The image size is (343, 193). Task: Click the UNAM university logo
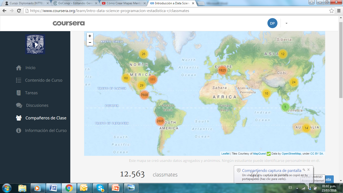(35, 44)
